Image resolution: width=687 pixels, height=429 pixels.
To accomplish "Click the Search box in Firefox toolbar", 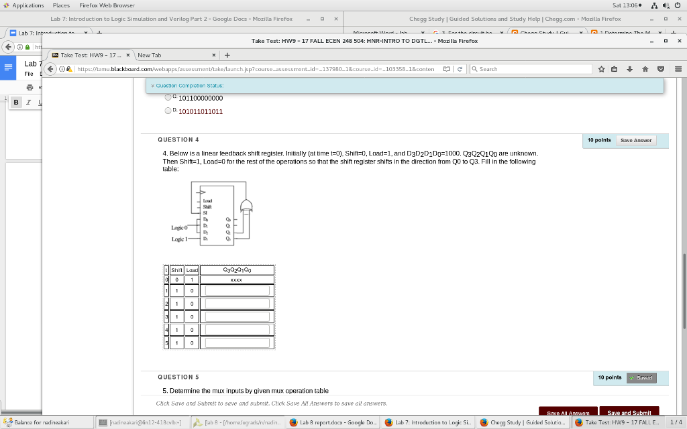I will pyautogui.click(x=531, y=69).
